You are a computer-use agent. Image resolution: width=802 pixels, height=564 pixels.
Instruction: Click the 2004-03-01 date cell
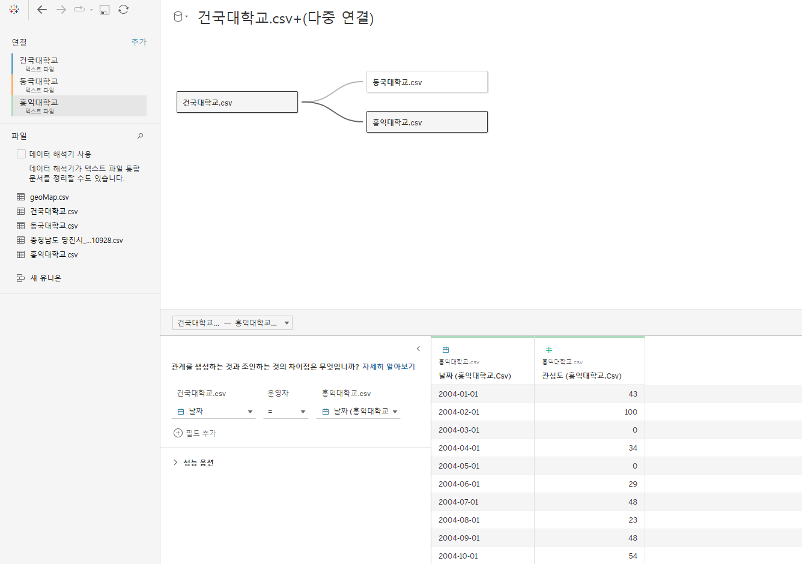click(x=482, y=430)
